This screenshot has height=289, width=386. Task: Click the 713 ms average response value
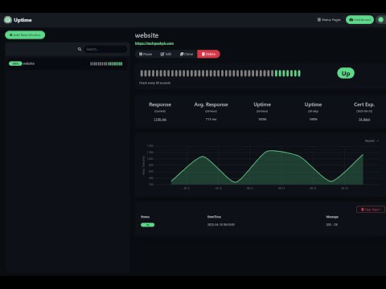pyautogui.click(x=211, y=120)
